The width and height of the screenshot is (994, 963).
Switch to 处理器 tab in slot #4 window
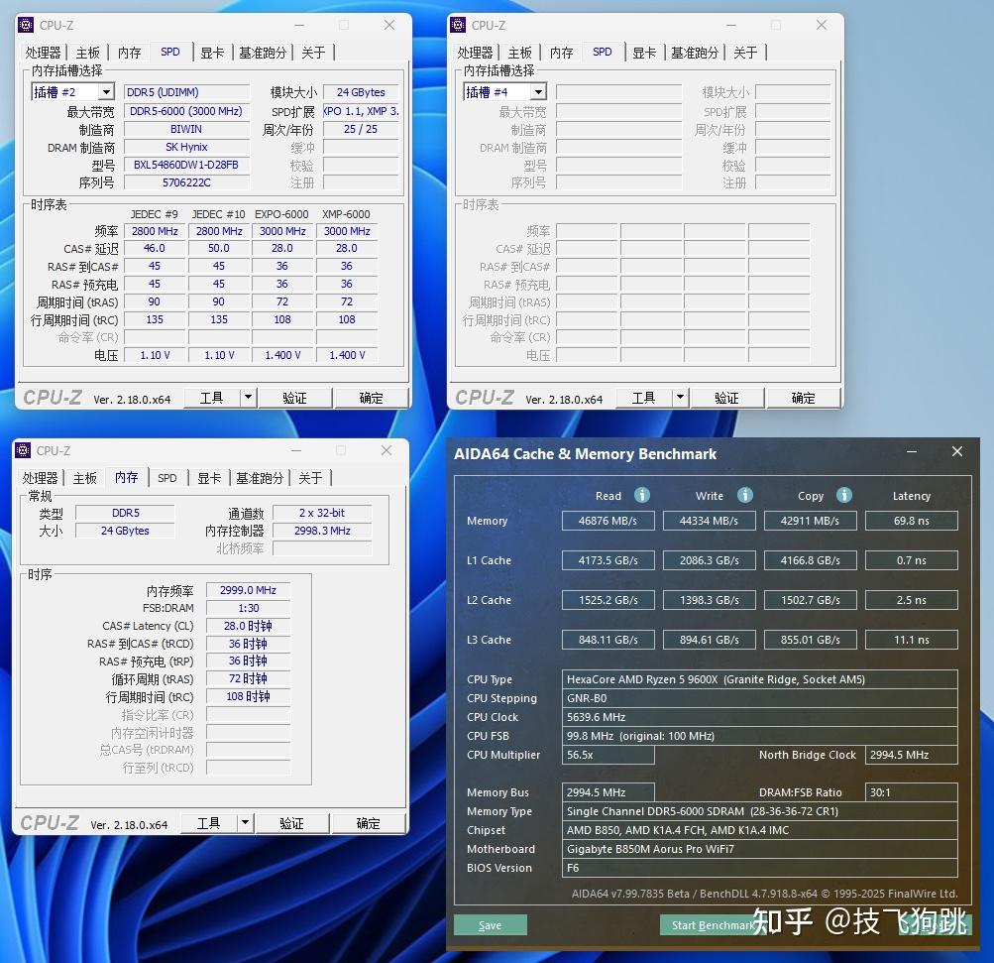pos(475,53)
